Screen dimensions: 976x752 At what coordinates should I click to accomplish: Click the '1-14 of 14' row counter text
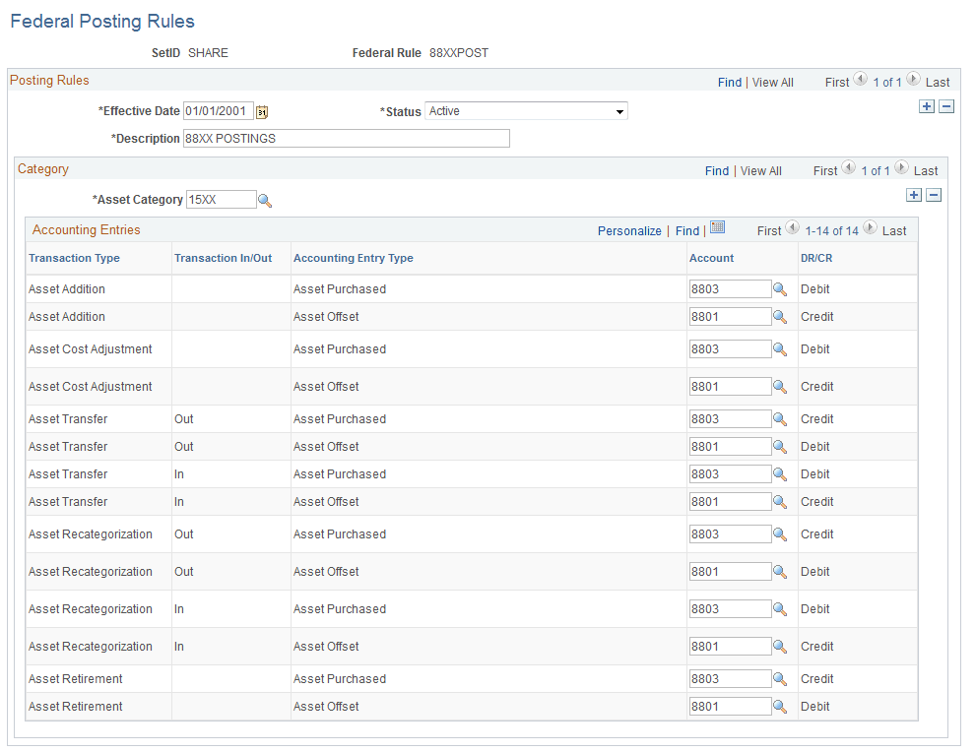pyautogui.click(x=831, y=230)
